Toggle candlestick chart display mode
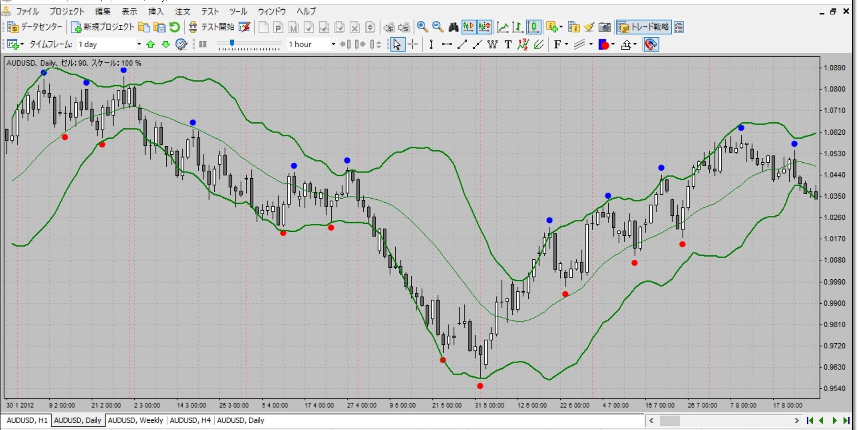858x430 pixels. coord(533,27)
